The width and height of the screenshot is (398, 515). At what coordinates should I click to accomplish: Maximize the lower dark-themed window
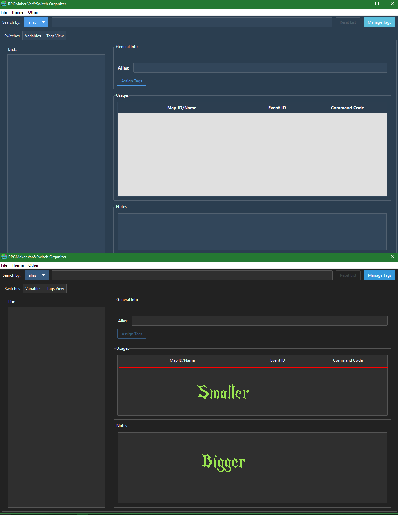[x=377, y=257]
